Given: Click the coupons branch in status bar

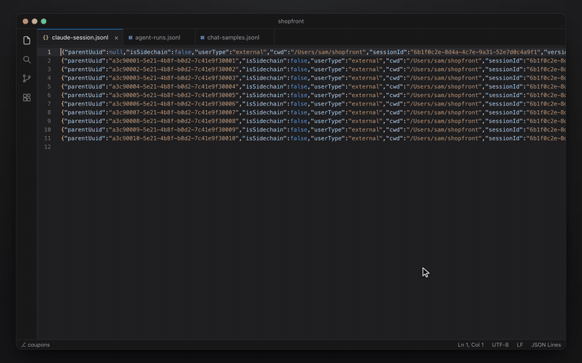Looking at the screenshot, I should [36, 345].
